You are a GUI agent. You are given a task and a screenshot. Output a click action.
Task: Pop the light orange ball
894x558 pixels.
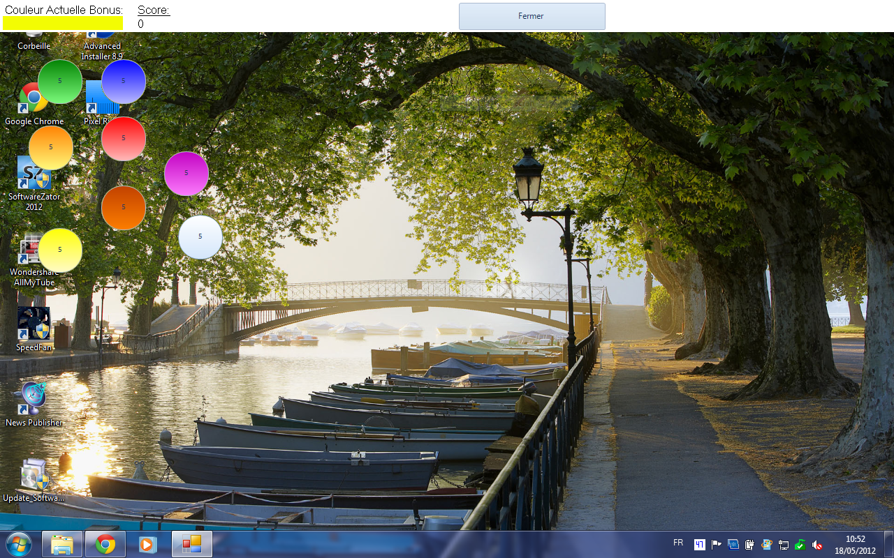point(51,148)
